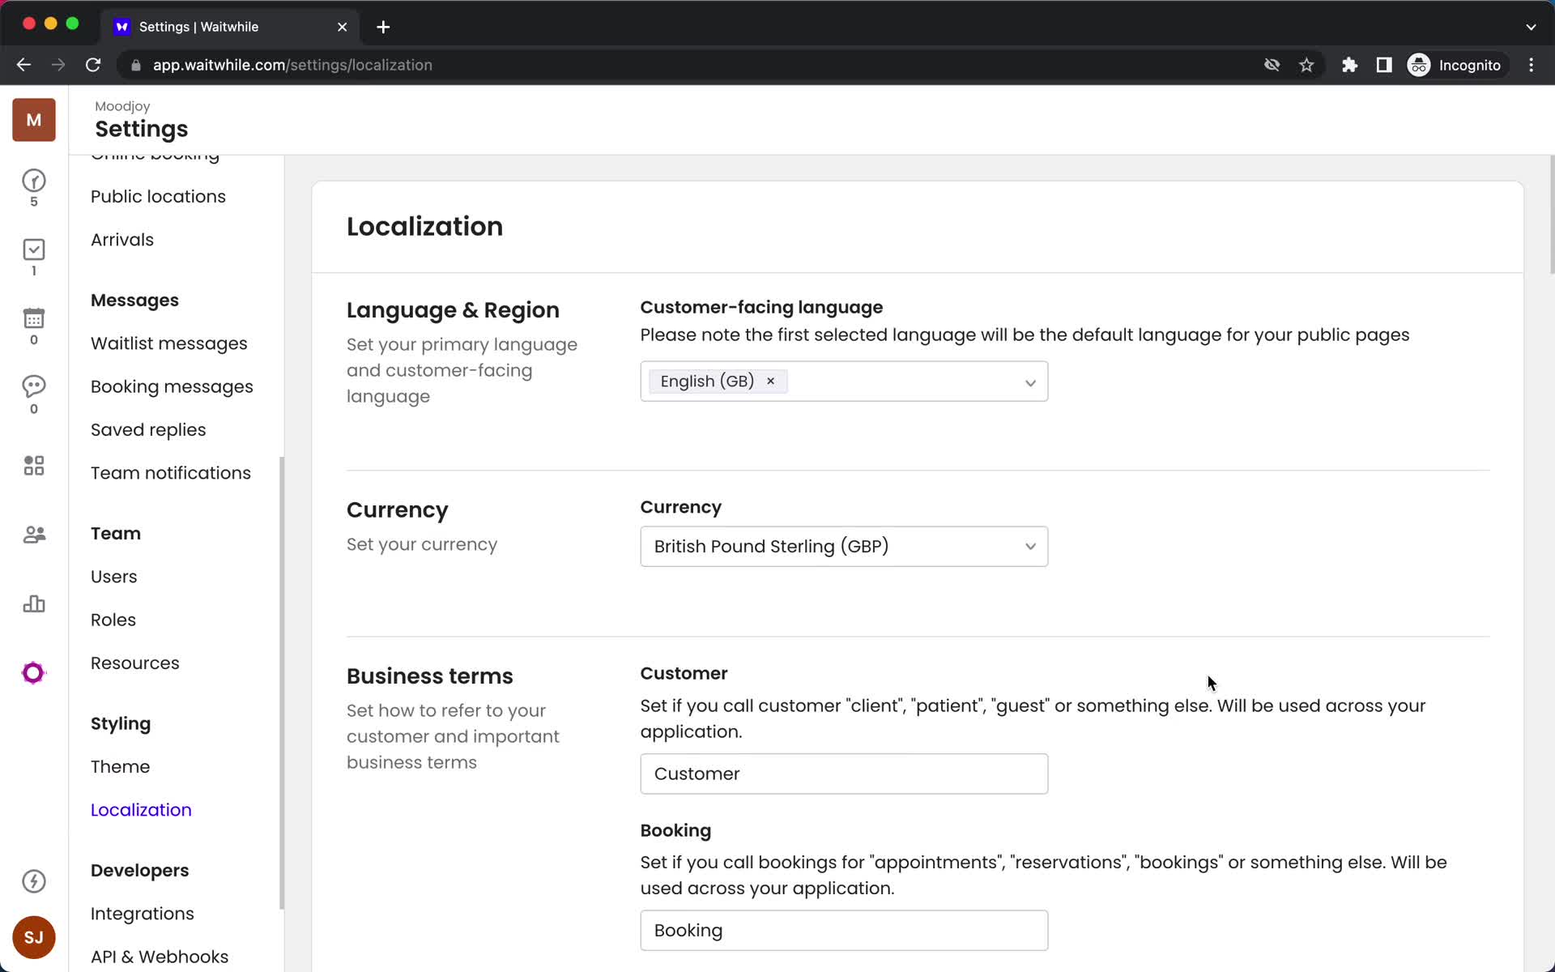Click the Theme styling link

120,766
